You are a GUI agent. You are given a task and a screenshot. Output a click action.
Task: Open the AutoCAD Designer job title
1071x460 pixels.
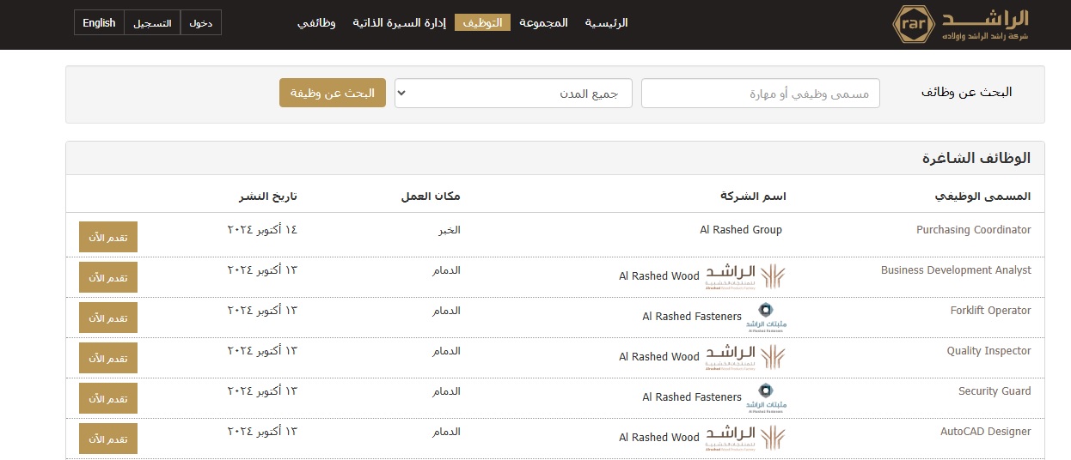click(x=985, y=432)
